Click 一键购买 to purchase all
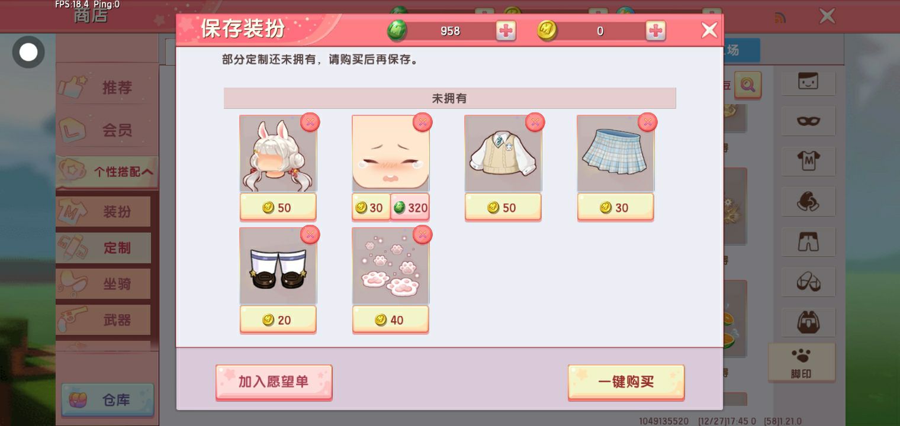900x426 pixels. point(626,382)
